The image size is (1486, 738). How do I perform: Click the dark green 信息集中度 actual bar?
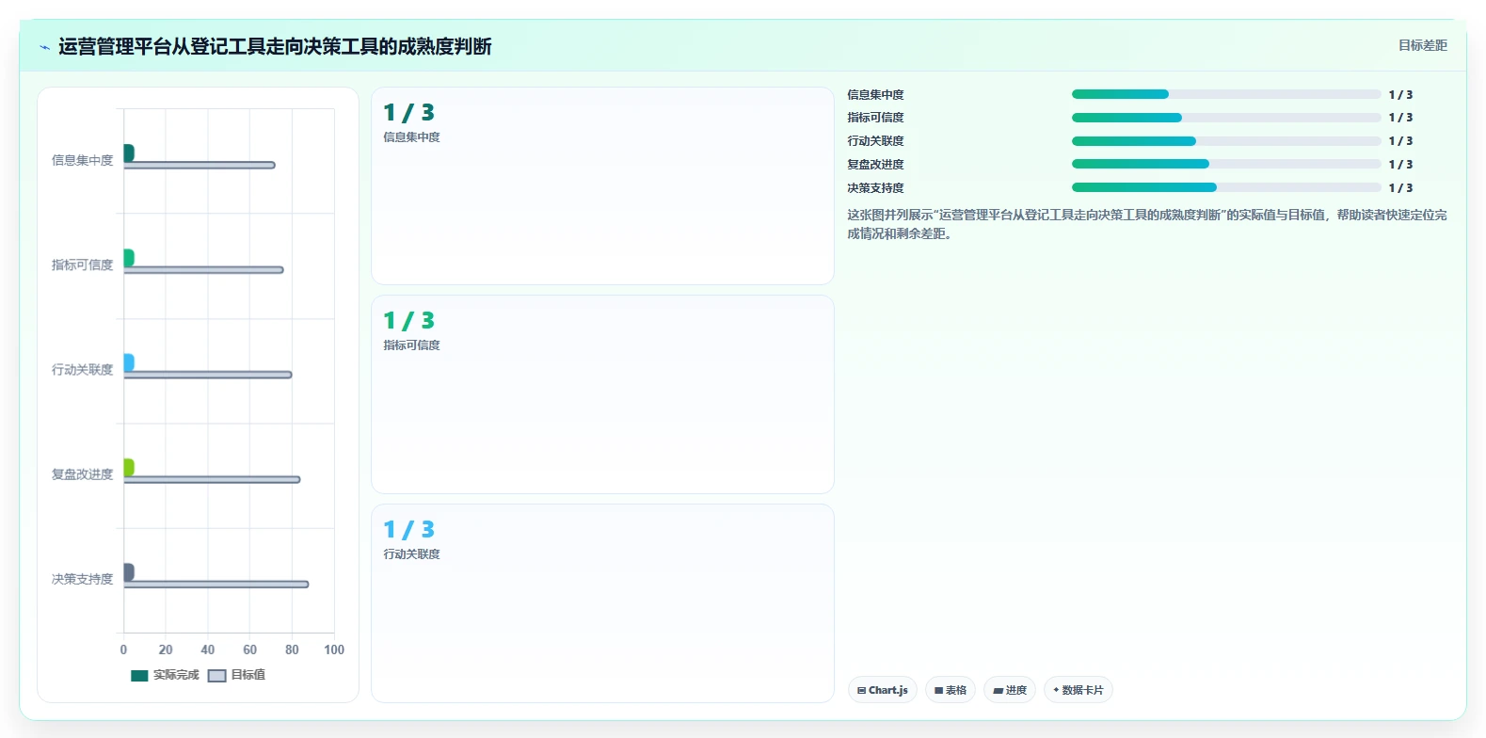tap(129, 152)
